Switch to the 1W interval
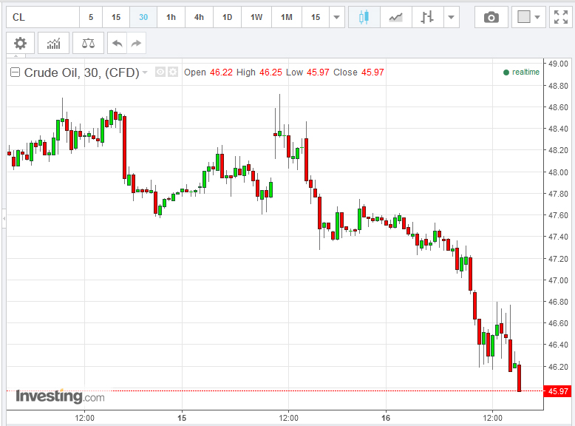 (x=256, y=17)
